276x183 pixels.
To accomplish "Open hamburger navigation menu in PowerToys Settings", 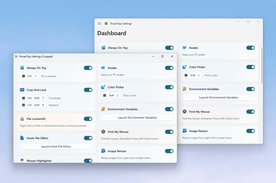I will point(99,24).
